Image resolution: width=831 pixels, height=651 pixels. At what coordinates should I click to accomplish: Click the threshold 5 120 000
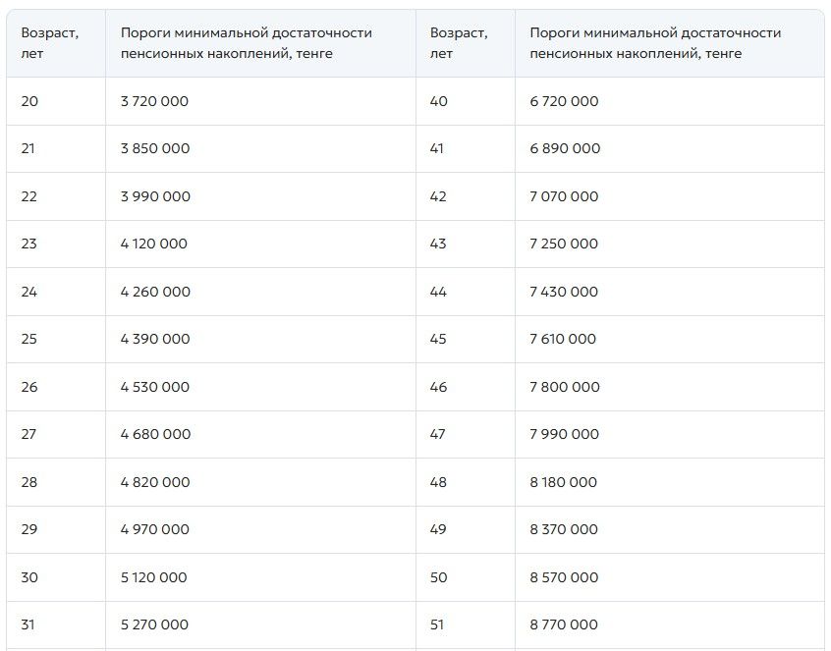pyautogui.click(x=154, y=577)
